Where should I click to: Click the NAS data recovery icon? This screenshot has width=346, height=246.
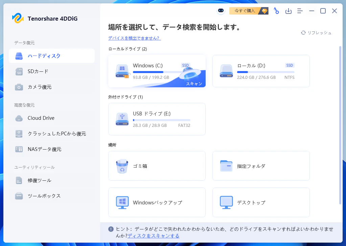point(19,149)
